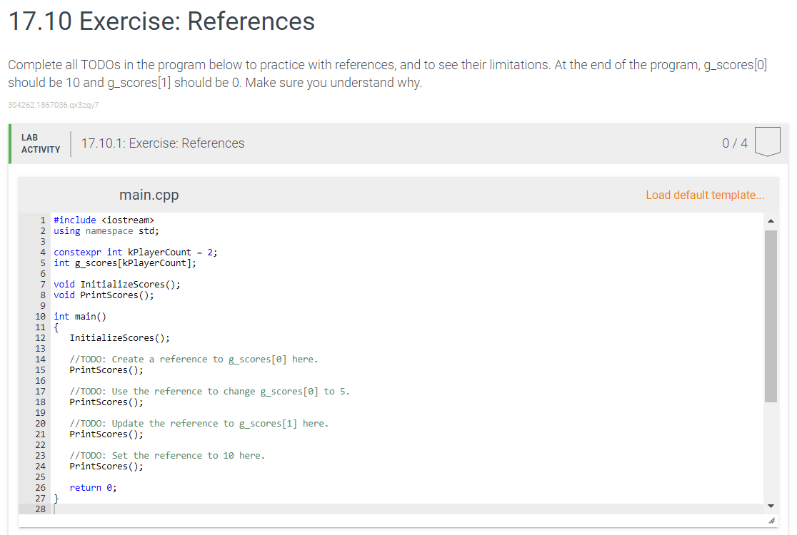Image resolution: width=797 pixels, height=535 pixels.
Task: Click line number 14 in the gutter
Action: pyautogui.click(x=40, y=359)
